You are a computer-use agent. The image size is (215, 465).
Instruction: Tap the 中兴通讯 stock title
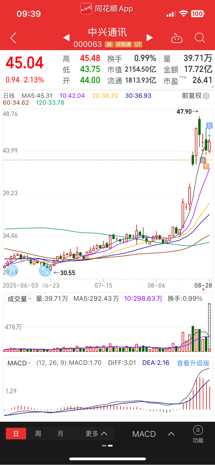coord(107,32)
